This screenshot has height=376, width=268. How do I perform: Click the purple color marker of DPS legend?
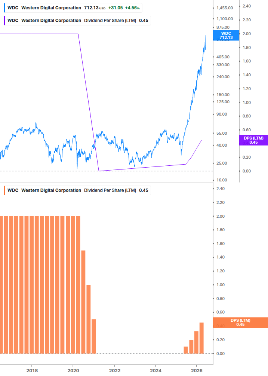click(x=4, y=21)
